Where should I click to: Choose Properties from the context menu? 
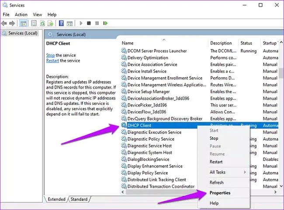pyautogui.click(x=220, y=193)
